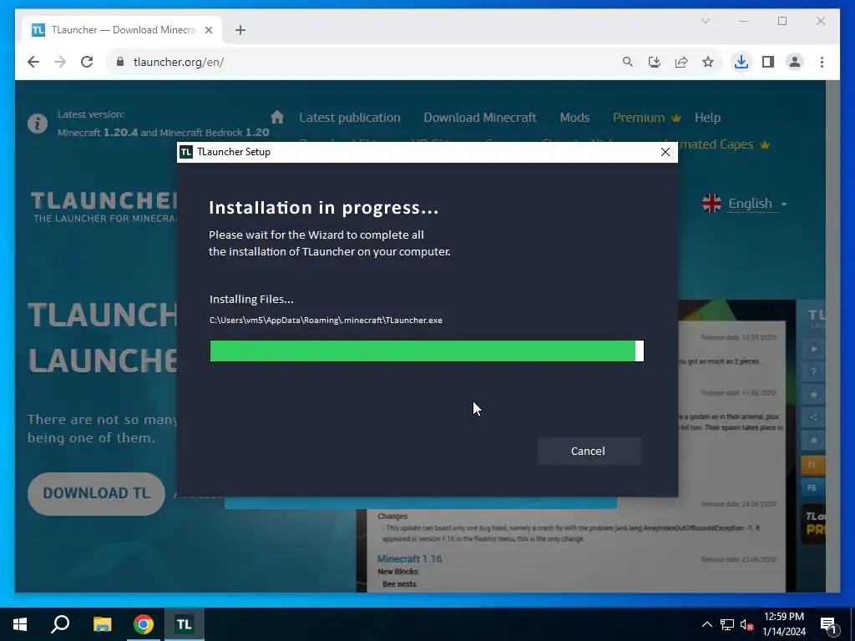Select the TLauncher — Download Minecraft tab

pyautogui.click(x=123, y=30)
